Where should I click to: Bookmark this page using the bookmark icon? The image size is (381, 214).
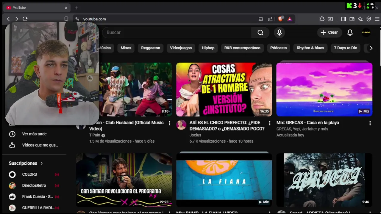[x=66, y=19]
